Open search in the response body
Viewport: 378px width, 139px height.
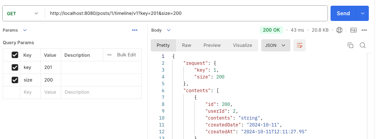[363, 45]
